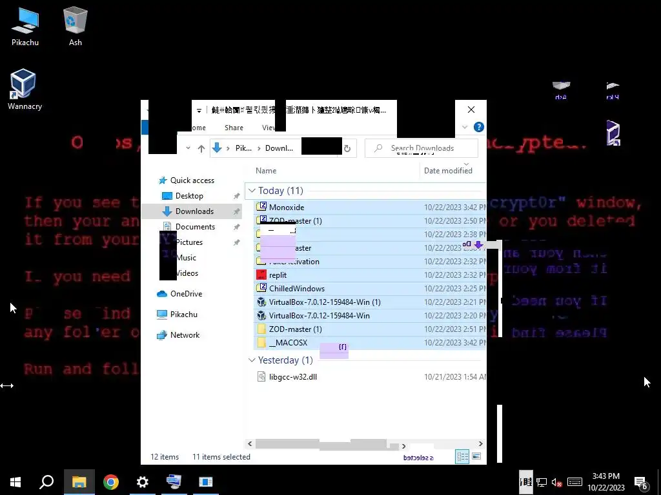
Task: Open Quick Access Toolbar customize dropdown
Action: tap(199, 111)
